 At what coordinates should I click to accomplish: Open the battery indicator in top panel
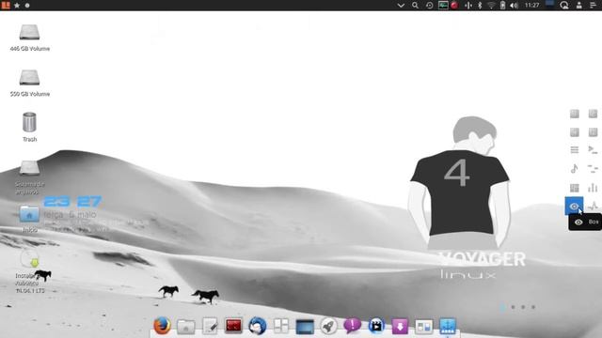(502, 6)
